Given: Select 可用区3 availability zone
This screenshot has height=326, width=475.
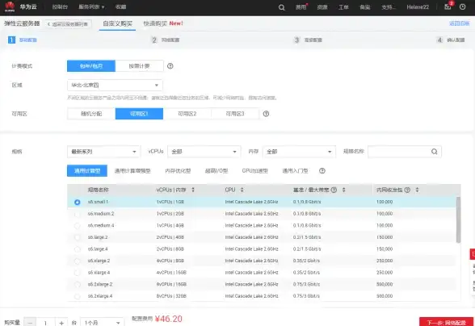Looking at the screenshot, I should tap(235, 114).
